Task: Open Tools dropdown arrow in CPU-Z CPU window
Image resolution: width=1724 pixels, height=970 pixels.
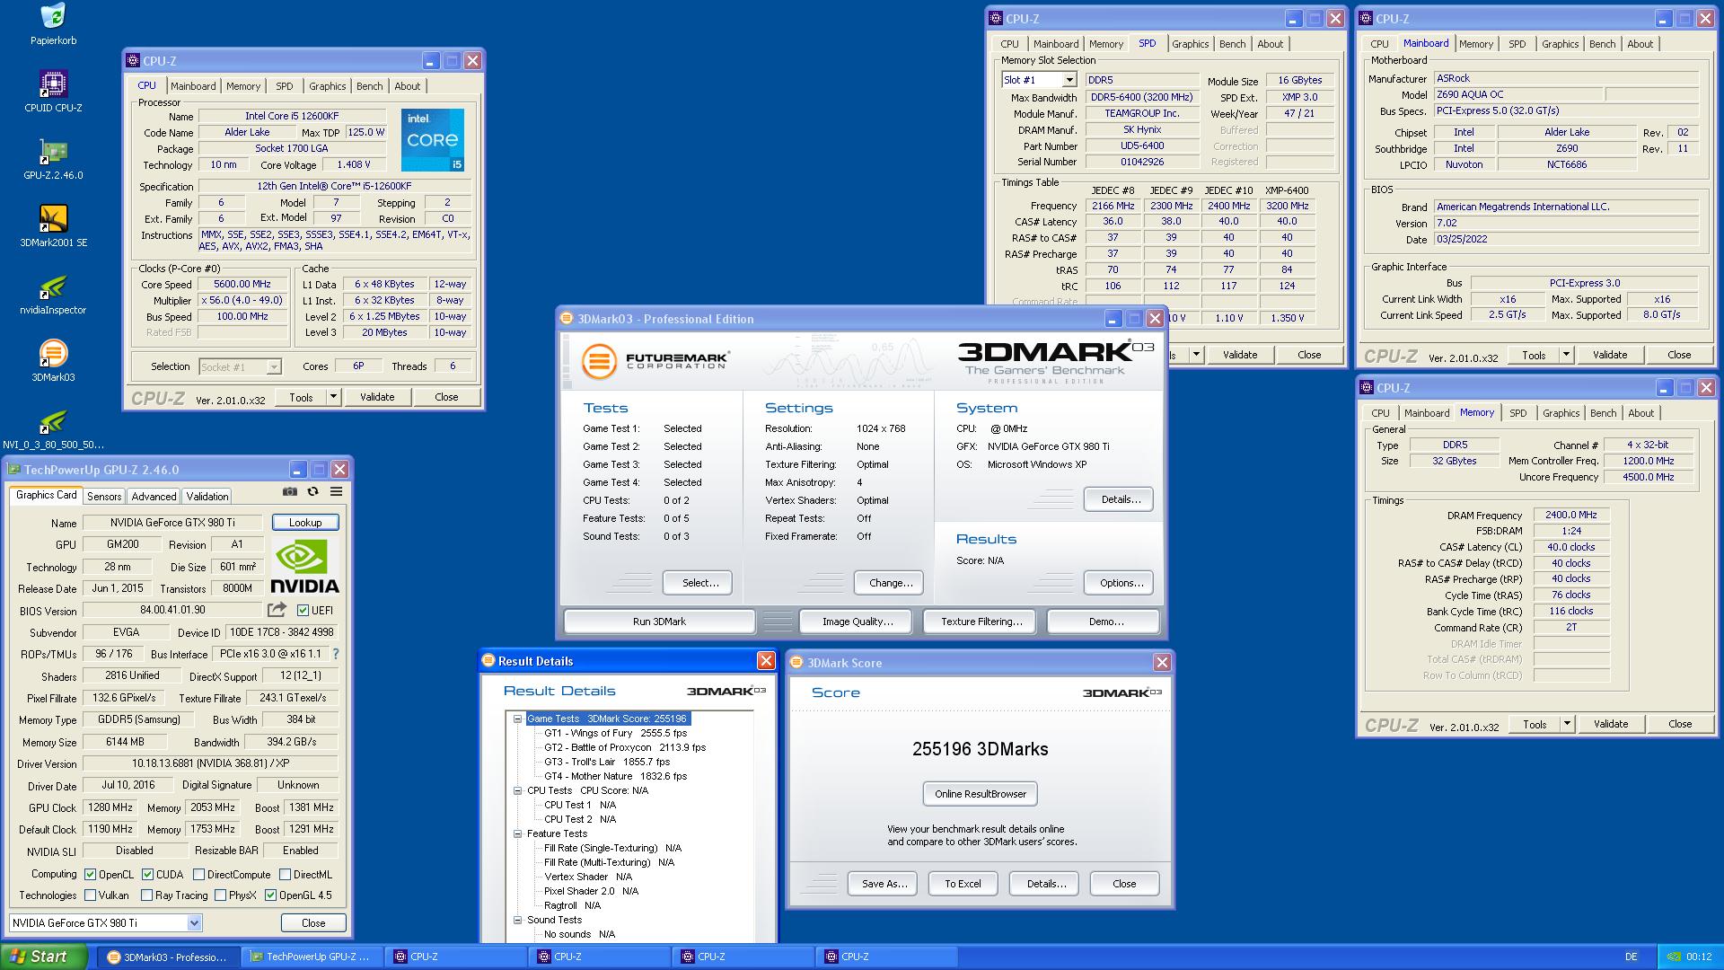Action: point(332,397)
